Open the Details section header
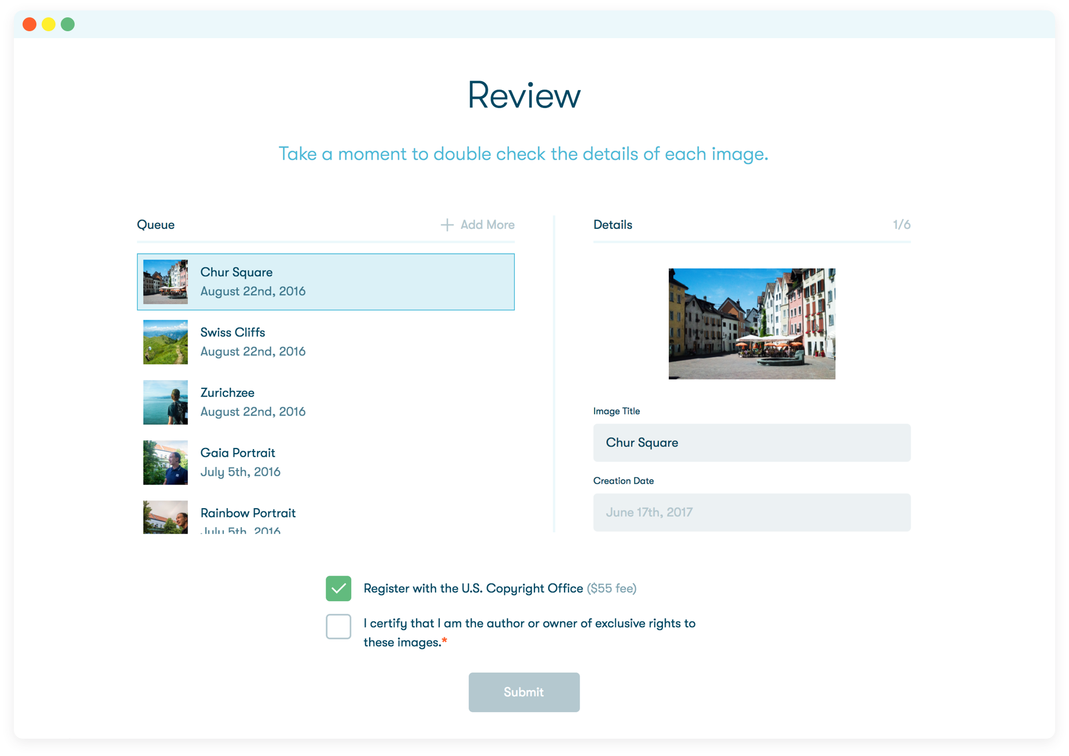The image size is (1069, 756). pyautogui.click(x=613, y=225)
